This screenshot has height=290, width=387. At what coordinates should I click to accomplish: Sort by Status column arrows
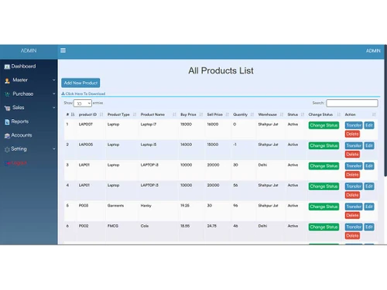(303, 114)
